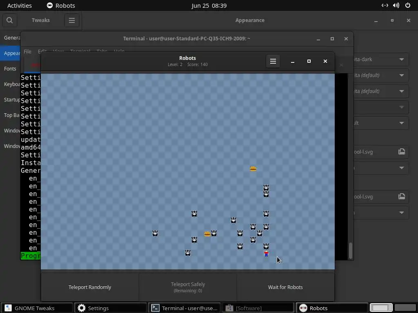This screenshot has width=418, height=313.
Task: Expand dropdown below first cool-l.svg row
Action: pyautogui.click(x=402, y=168)
